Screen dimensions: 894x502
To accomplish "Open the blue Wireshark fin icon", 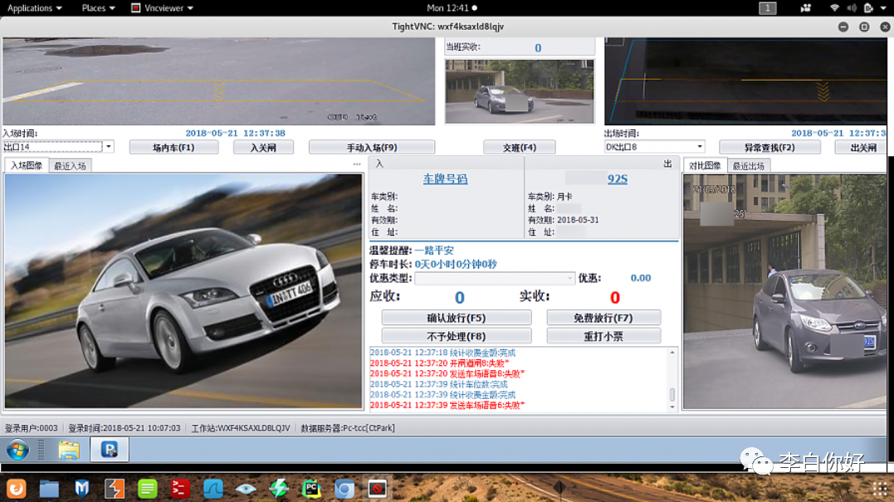I will 213,489.
